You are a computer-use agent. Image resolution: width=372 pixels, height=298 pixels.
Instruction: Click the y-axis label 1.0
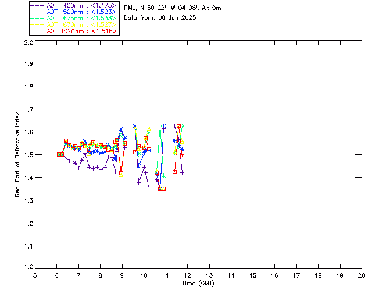tap(28, 267)
